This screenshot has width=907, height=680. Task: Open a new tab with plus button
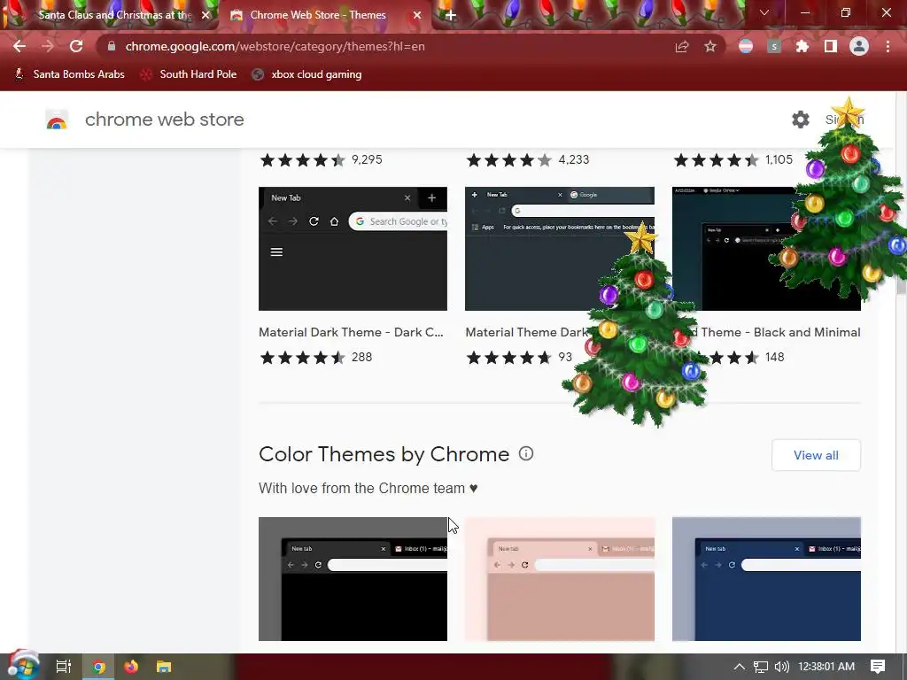451,15
